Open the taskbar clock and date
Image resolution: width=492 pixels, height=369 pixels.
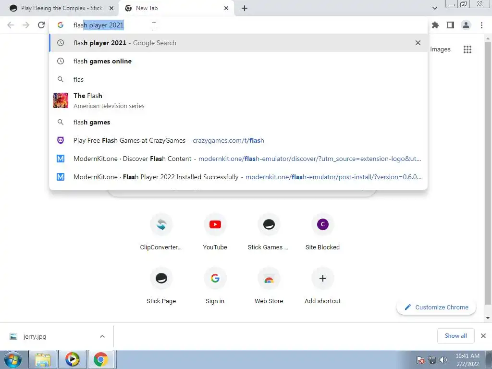point(467,360)
